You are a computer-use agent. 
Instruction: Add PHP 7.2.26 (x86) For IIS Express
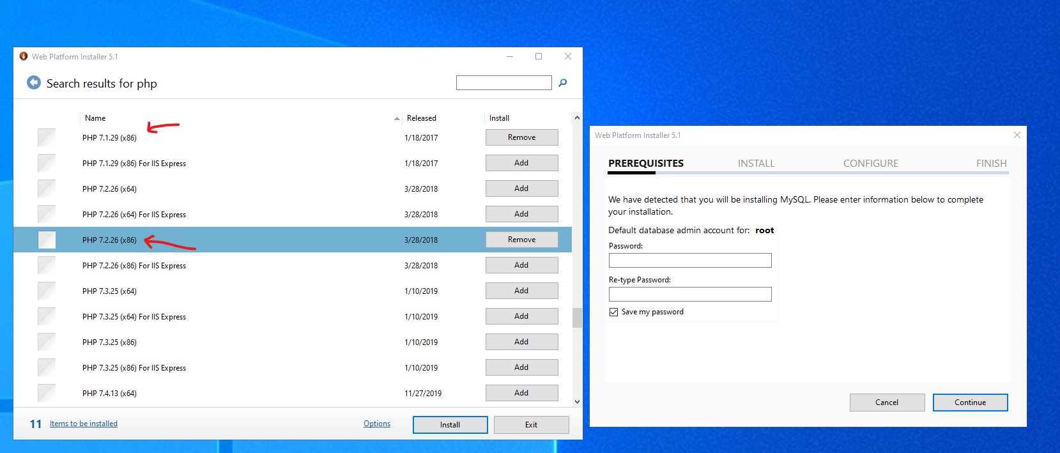[522, 265]
